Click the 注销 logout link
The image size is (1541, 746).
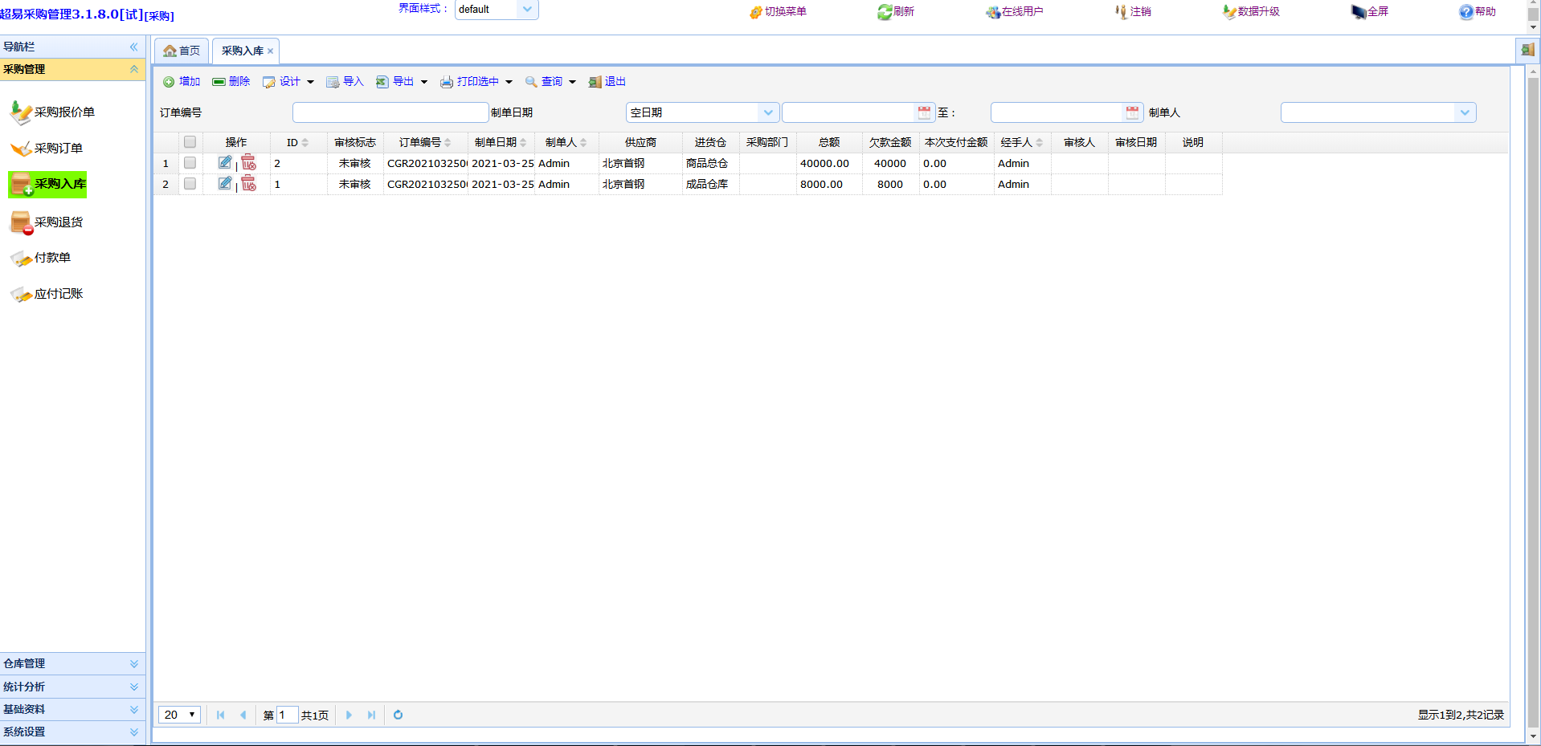pos(1134,12)
